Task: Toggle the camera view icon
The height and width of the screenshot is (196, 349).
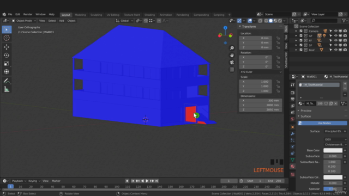Action: pyautogui.click(x=232, y=63)
